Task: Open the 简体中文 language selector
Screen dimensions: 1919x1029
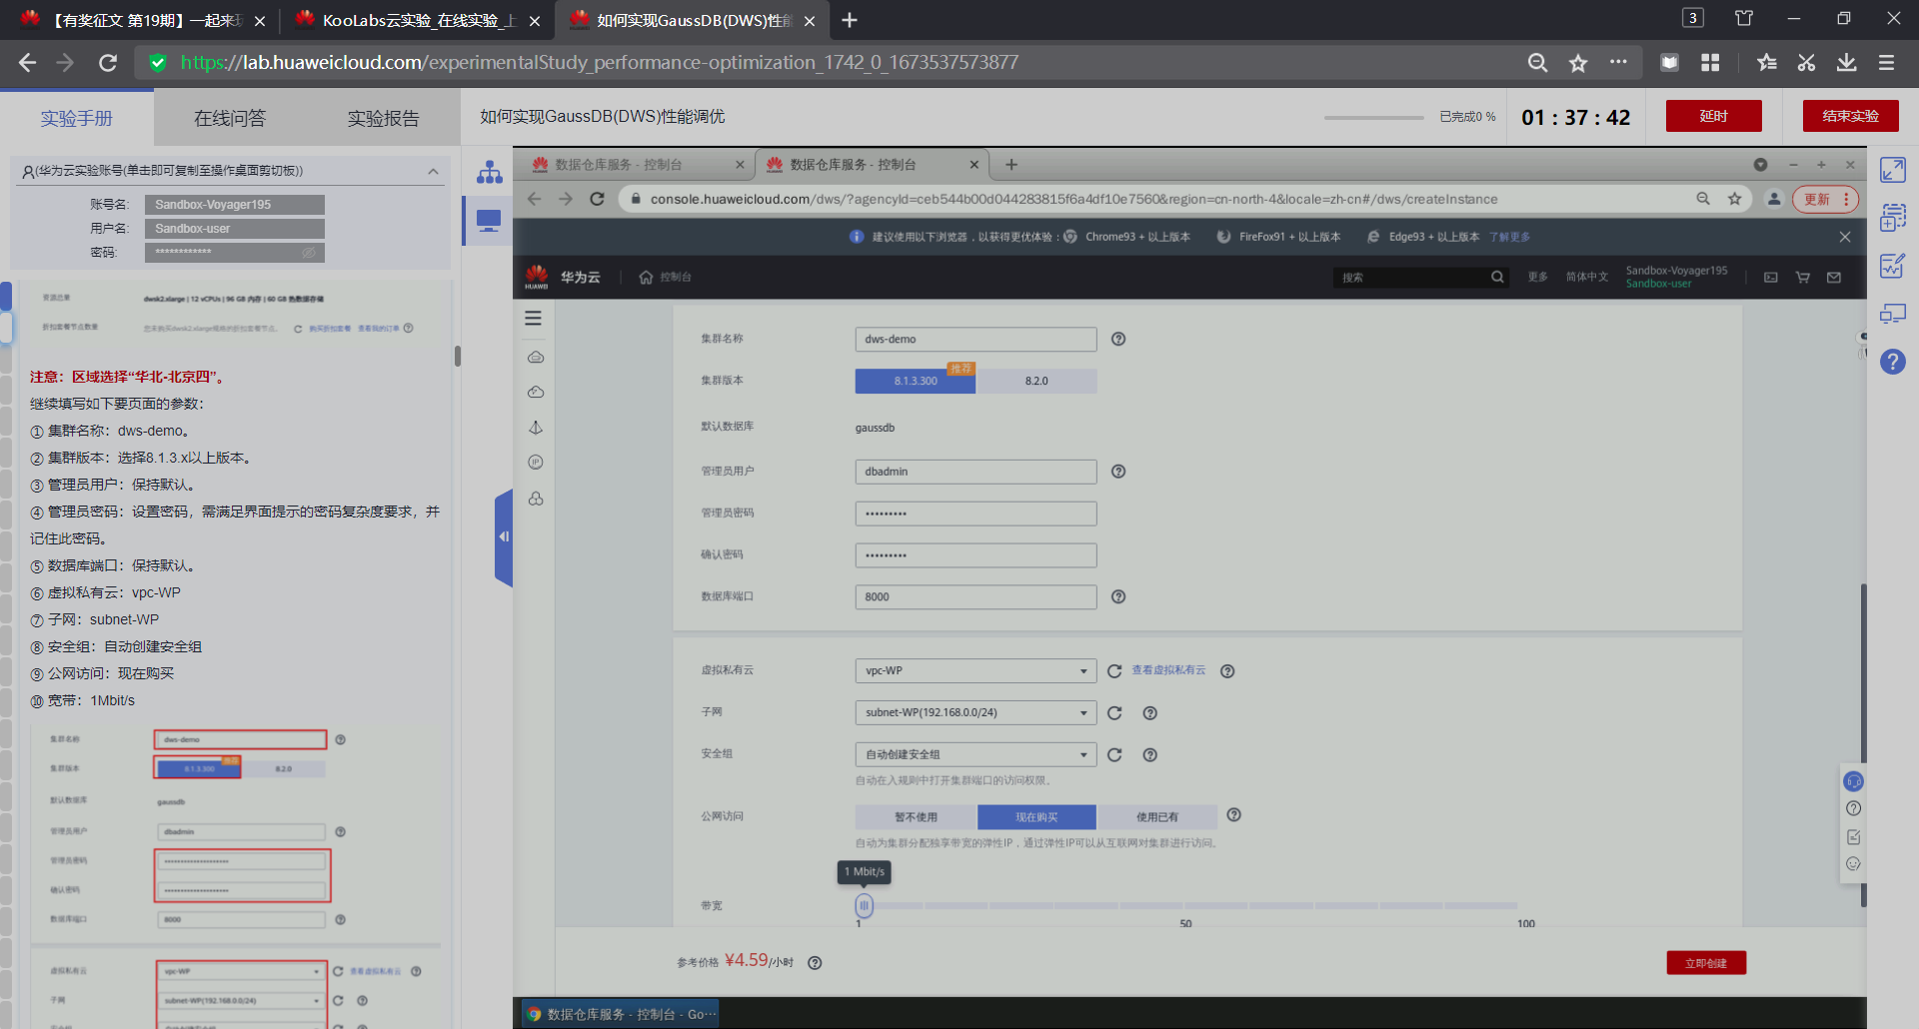Action: tap(1587, 277)
